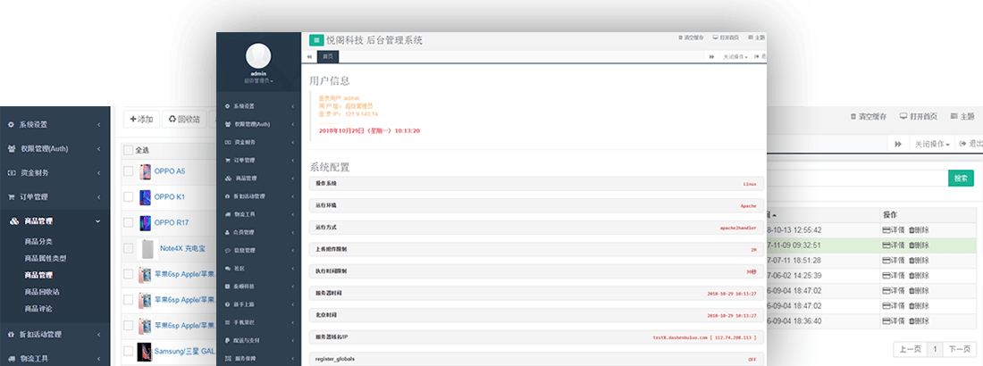Click the 打开首页 monitor icon in right panel
This screenshot has height=366, width=983.
click(x=904, y=117)
